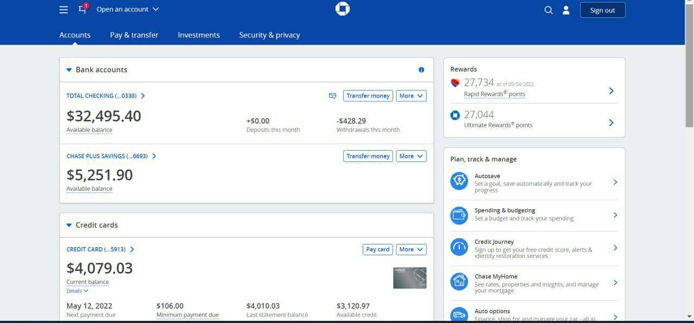Image resolution: width=694 pixels, height=323 pixels.
Task: Click the card icon beside Transfer money
Action: click(x=333, y=96)
